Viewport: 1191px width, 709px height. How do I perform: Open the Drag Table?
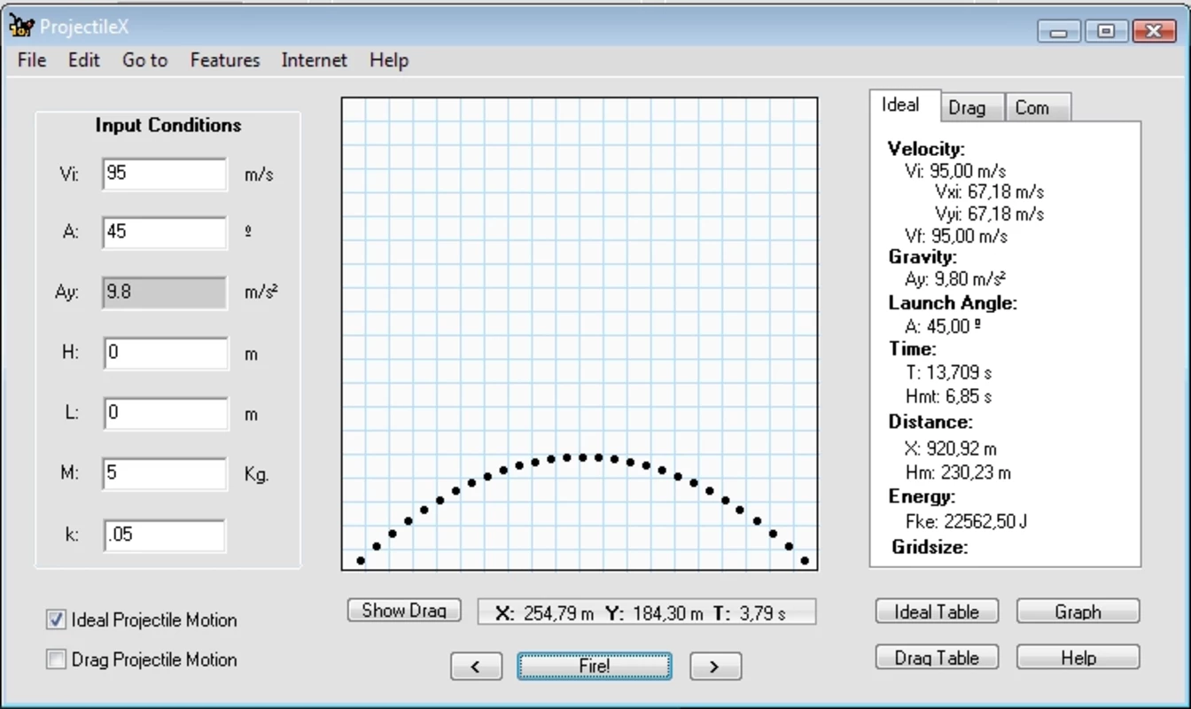pyautogui.click(x=937, y=658)
